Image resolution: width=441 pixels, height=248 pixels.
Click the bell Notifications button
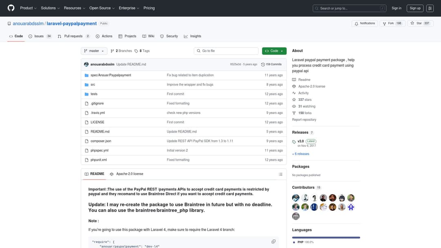pyautogui.click(x=365, y=23)
